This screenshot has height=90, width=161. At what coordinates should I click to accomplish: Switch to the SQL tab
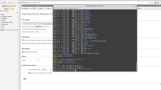(x=33, y=8)
